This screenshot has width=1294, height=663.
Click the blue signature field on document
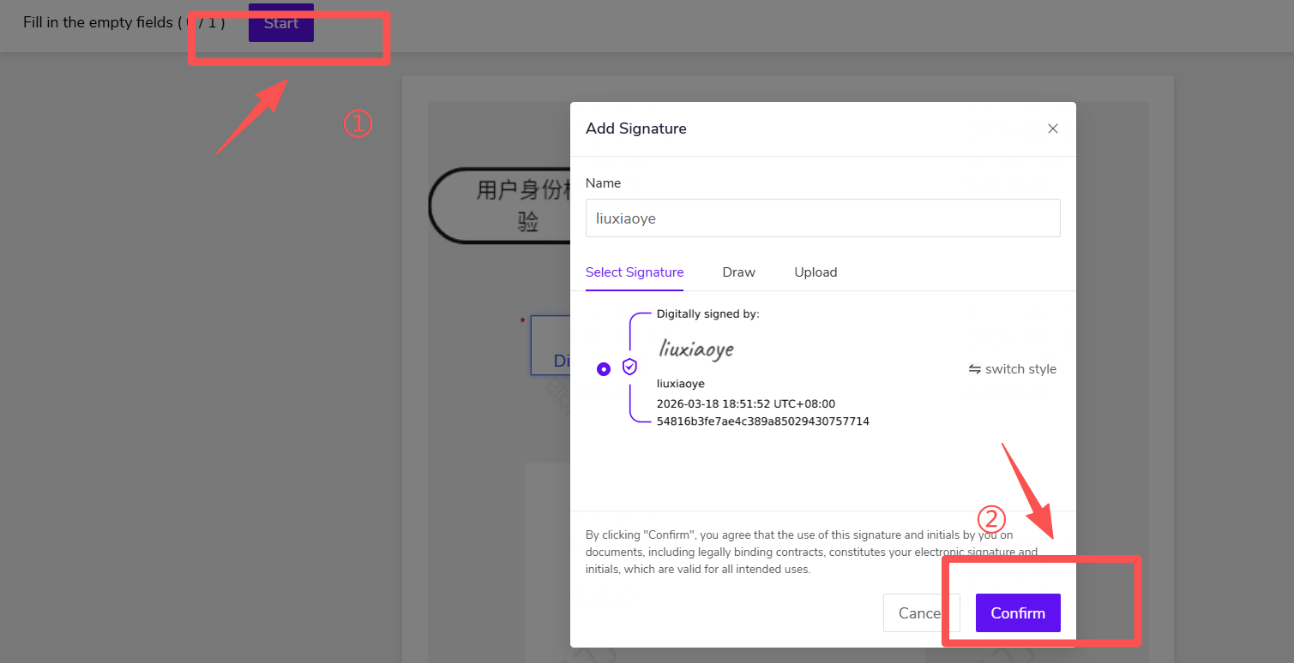click(551, 345)
